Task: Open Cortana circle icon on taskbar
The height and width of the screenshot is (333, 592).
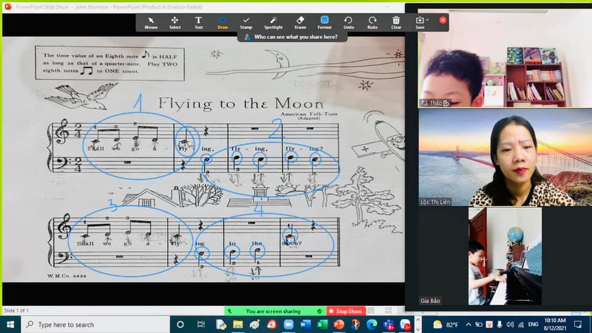Action: point(181,324)
